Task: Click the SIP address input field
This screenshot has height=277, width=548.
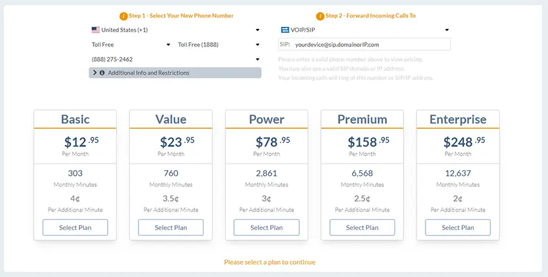Action: pyautogui.click(x=371, y=44)
